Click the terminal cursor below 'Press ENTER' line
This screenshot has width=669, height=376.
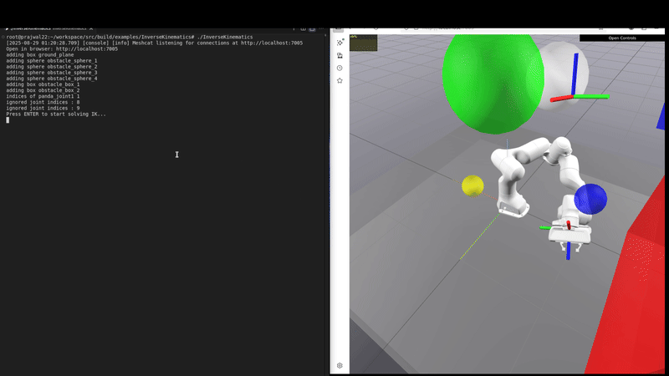8,120
